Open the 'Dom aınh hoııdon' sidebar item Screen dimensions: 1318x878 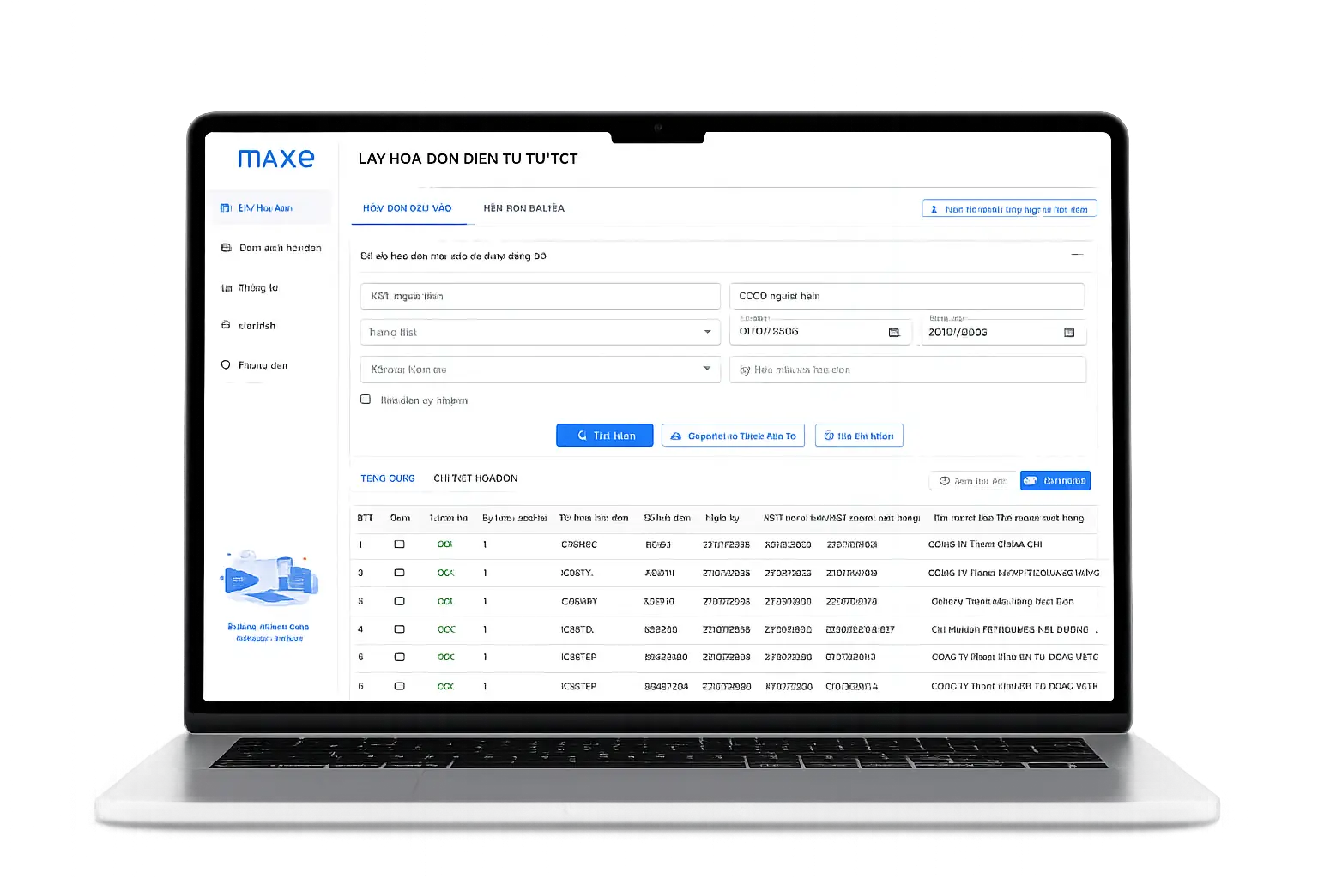(271, 248)
